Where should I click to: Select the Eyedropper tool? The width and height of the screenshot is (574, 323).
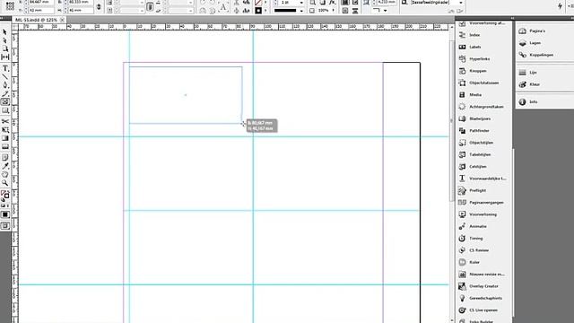(4, 166)
